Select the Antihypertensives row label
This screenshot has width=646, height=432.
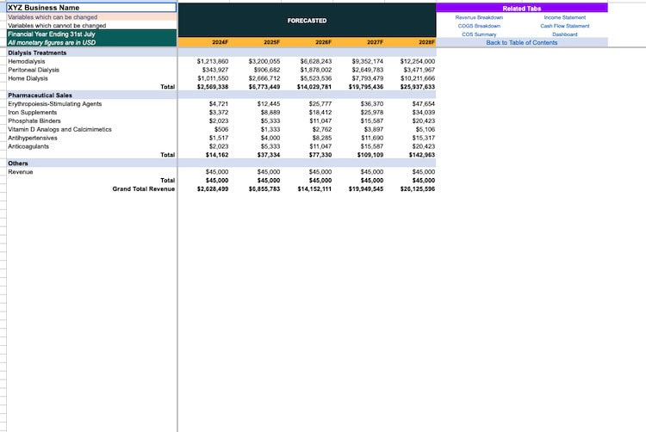click(32, 138)
